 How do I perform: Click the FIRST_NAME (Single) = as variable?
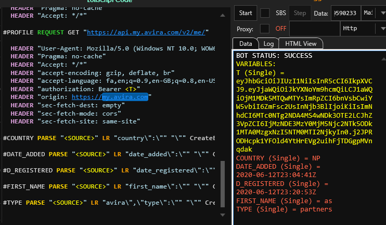click(284, 201)
